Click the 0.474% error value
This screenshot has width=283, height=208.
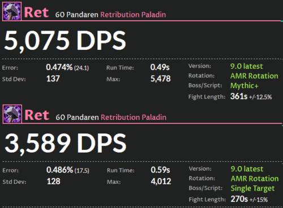click(x=59, y=67)
